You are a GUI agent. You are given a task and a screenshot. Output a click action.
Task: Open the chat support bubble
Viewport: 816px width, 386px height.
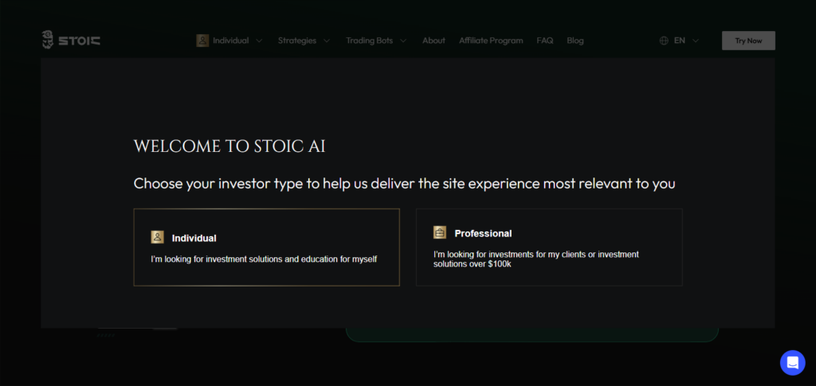[x=793, y=363]
